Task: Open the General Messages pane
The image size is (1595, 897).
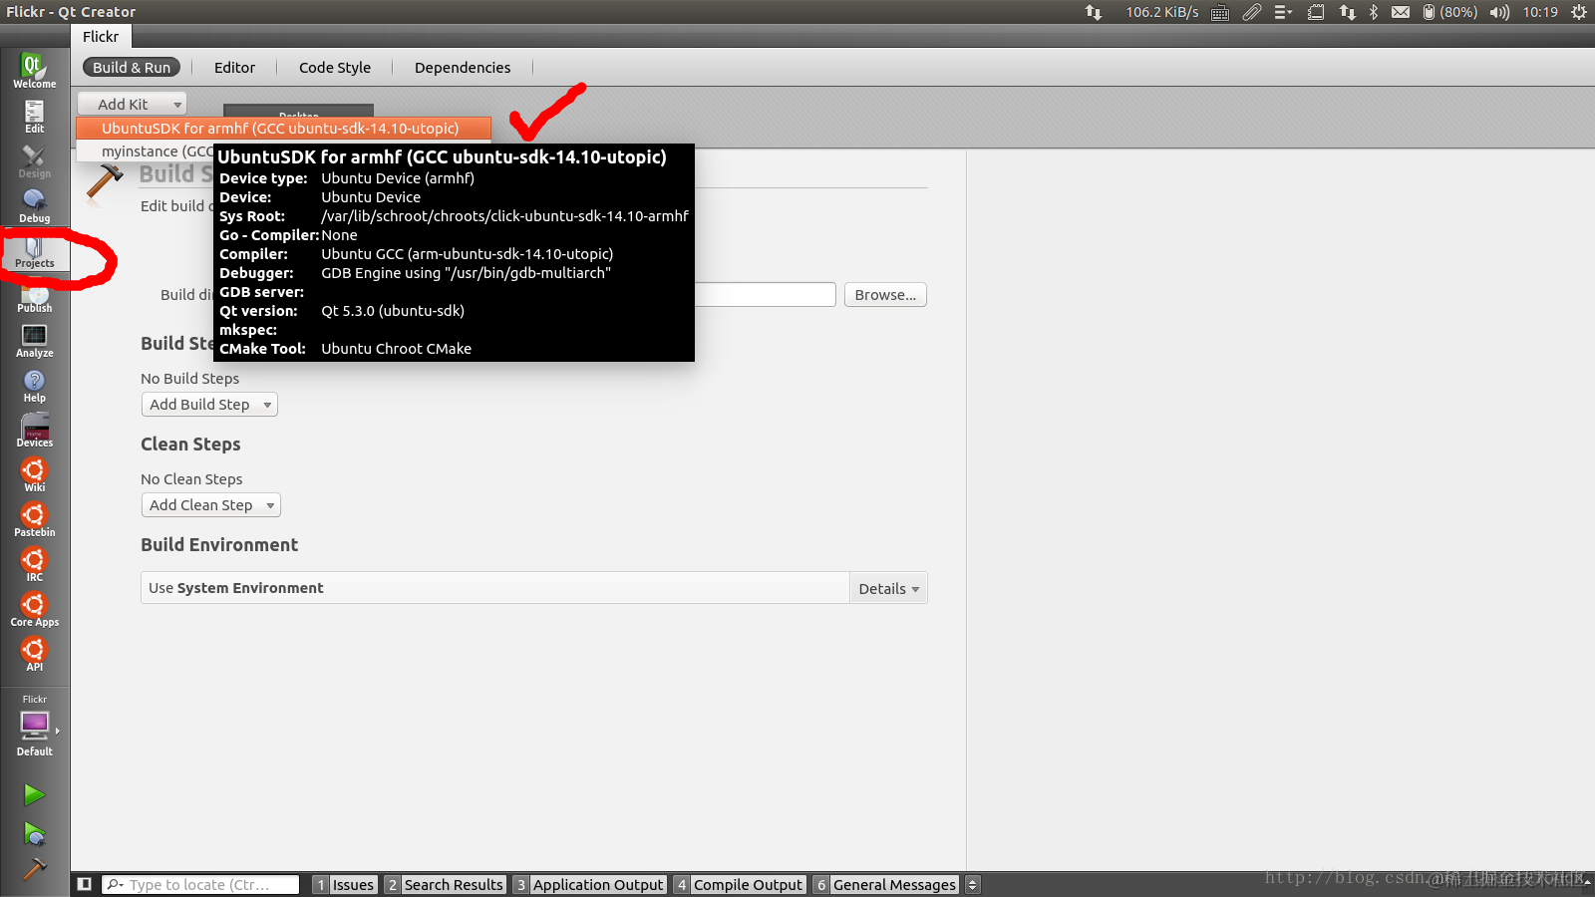Action: coord(886,885)
